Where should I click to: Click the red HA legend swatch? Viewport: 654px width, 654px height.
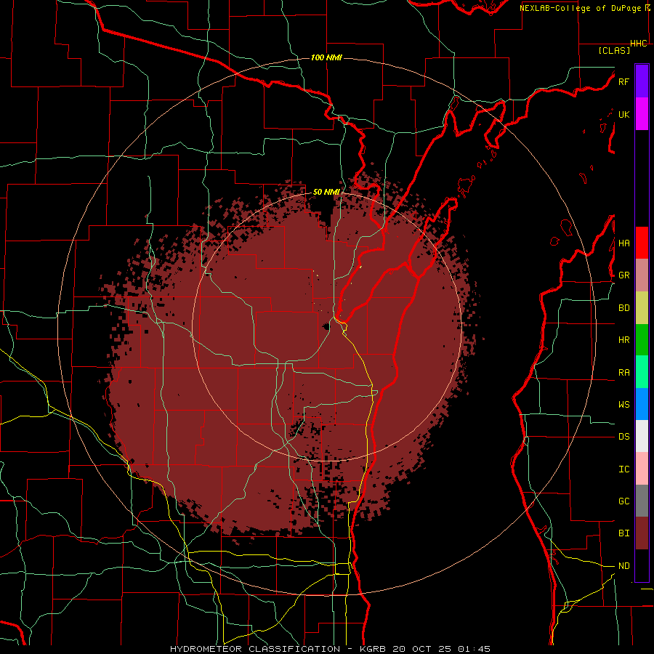click(642, 243)
